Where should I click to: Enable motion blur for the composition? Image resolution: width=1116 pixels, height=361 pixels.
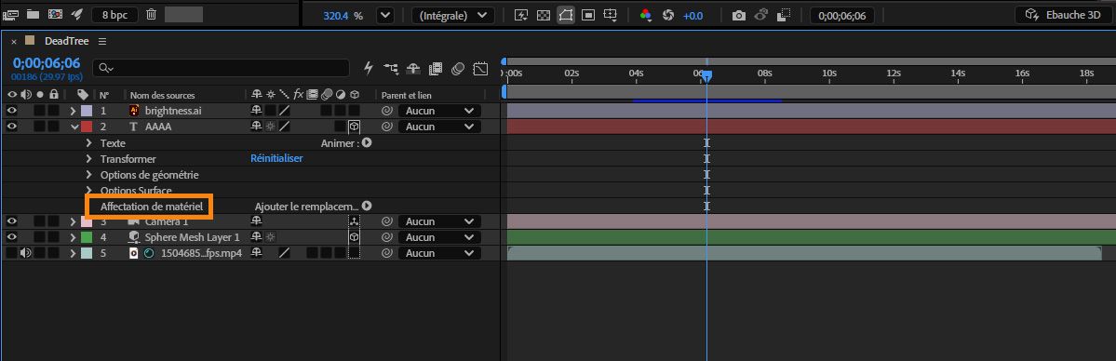point(458,68)
